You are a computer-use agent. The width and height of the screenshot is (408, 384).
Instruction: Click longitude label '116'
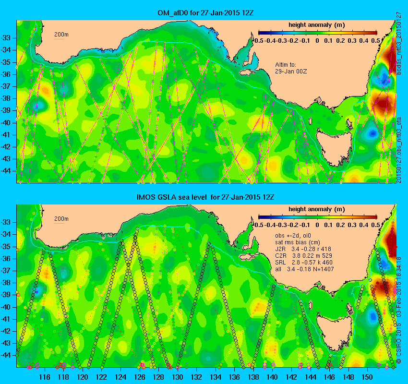tap(45, 377)
